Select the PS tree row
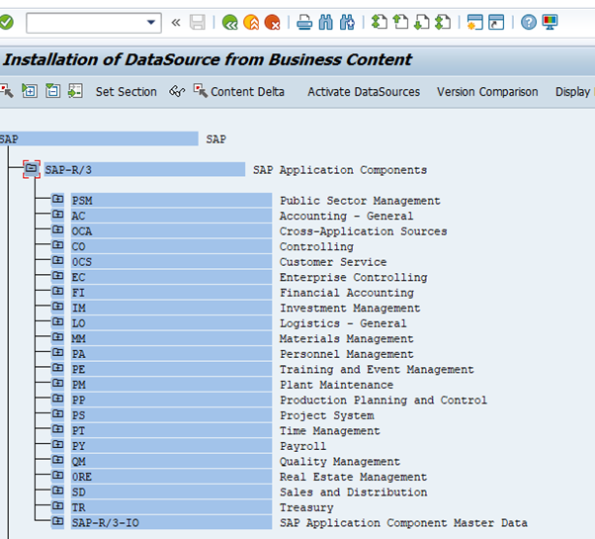The width and height of the screenshot is (595, 539). click(171, 415)
